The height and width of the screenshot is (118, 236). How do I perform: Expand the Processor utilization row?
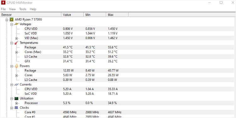point(17,103)
